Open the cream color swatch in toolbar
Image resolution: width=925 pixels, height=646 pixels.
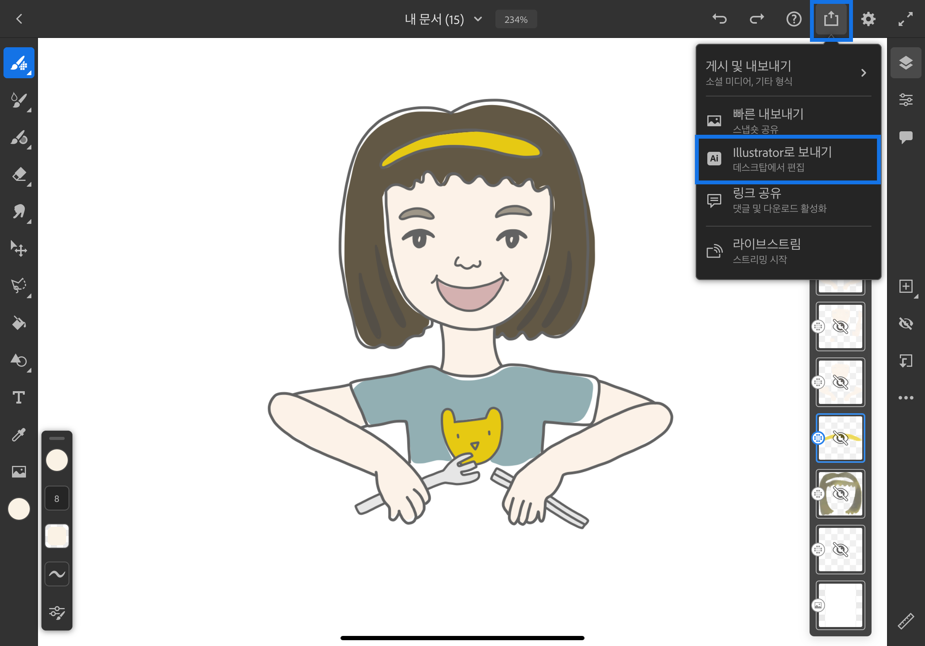[x=19, y=509]
